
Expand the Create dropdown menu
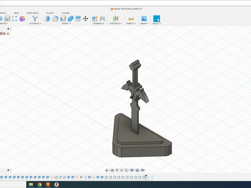pyautogui.click(x=4, y=23)
